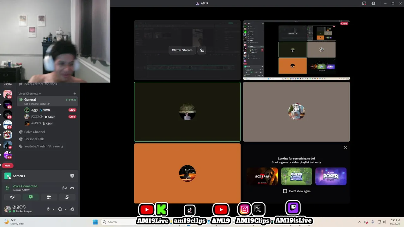Deafen using the headphones icon
404x227 pixels.
[60, 209]
